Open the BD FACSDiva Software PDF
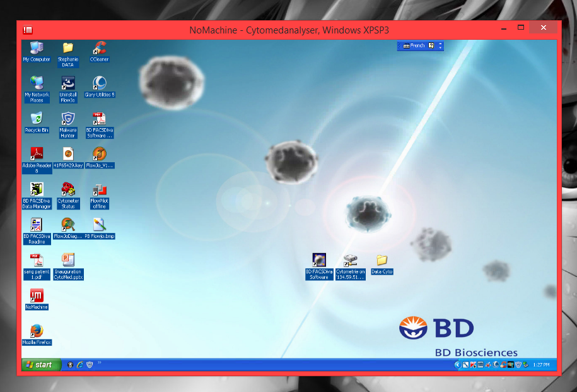Image resolution: width=577 pixels, height=392 pixels. pos(100,125)
